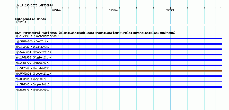This screenshot has height=110, width=229.
Task: Click the Cytogenetic Bands track title
Action: 31,19
